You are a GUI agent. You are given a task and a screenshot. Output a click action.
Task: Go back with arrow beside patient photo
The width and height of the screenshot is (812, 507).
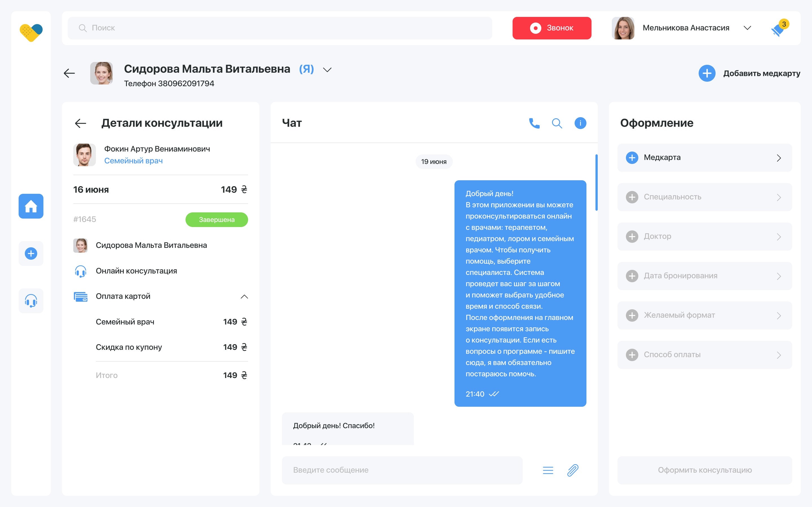[69, 73]
